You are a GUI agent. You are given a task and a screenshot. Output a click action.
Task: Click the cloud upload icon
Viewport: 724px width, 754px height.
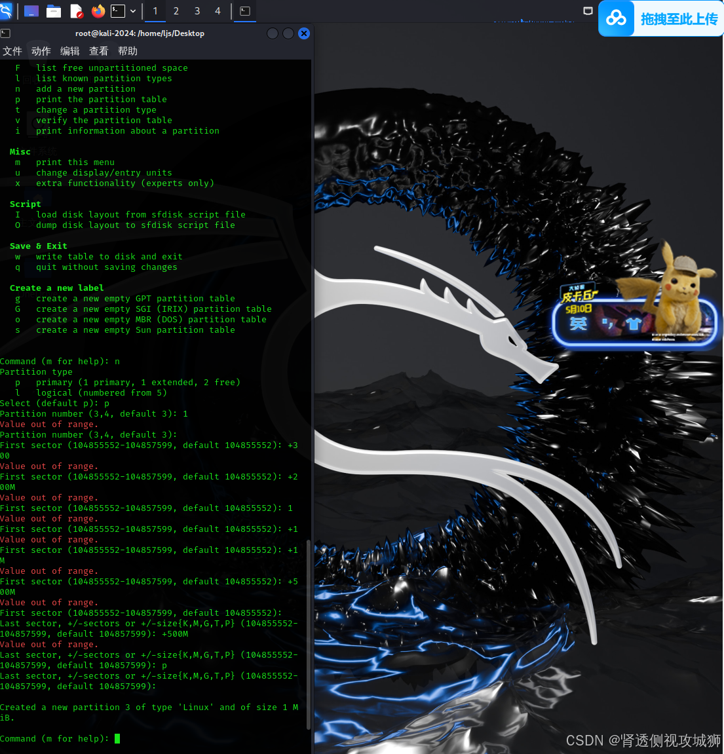[616, 18]
